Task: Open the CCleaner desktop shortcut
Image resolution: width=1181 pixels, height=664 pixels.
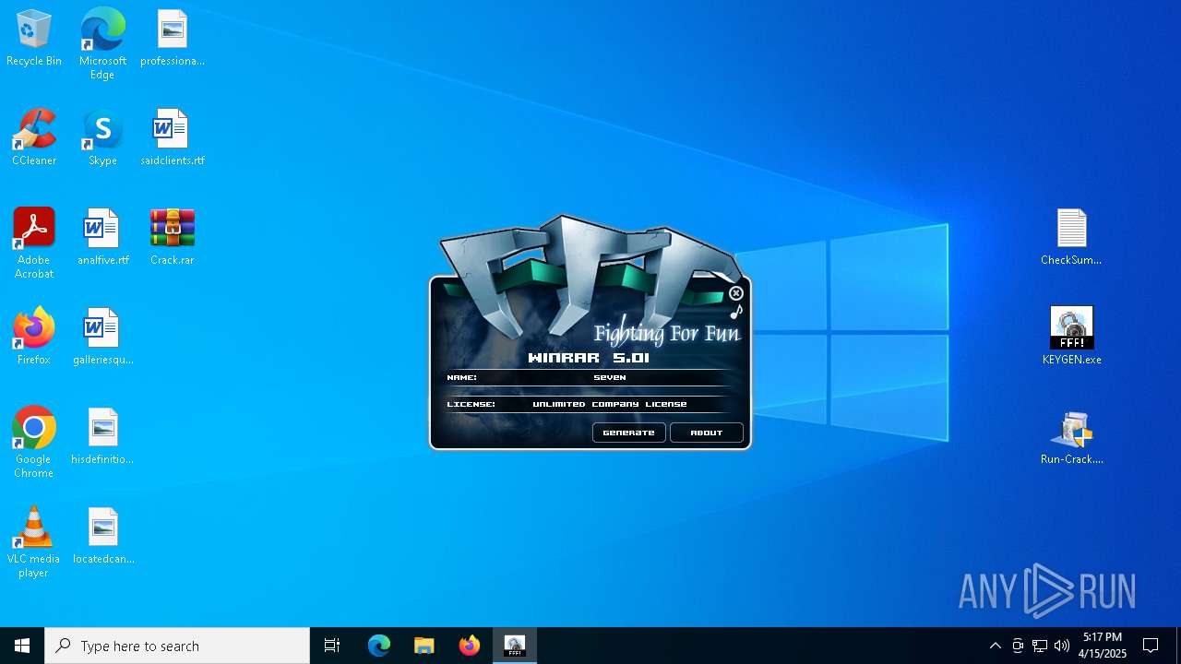Action: click(x=34, y=137)
